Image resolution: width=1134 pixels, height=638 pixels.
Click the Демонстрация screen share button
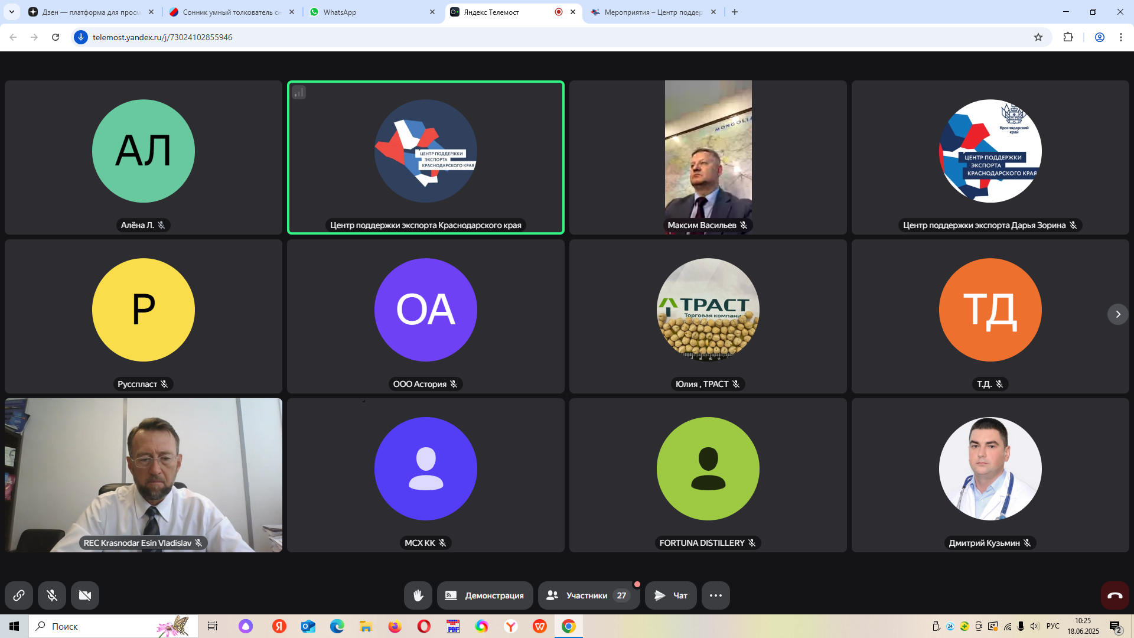point(484,595)
